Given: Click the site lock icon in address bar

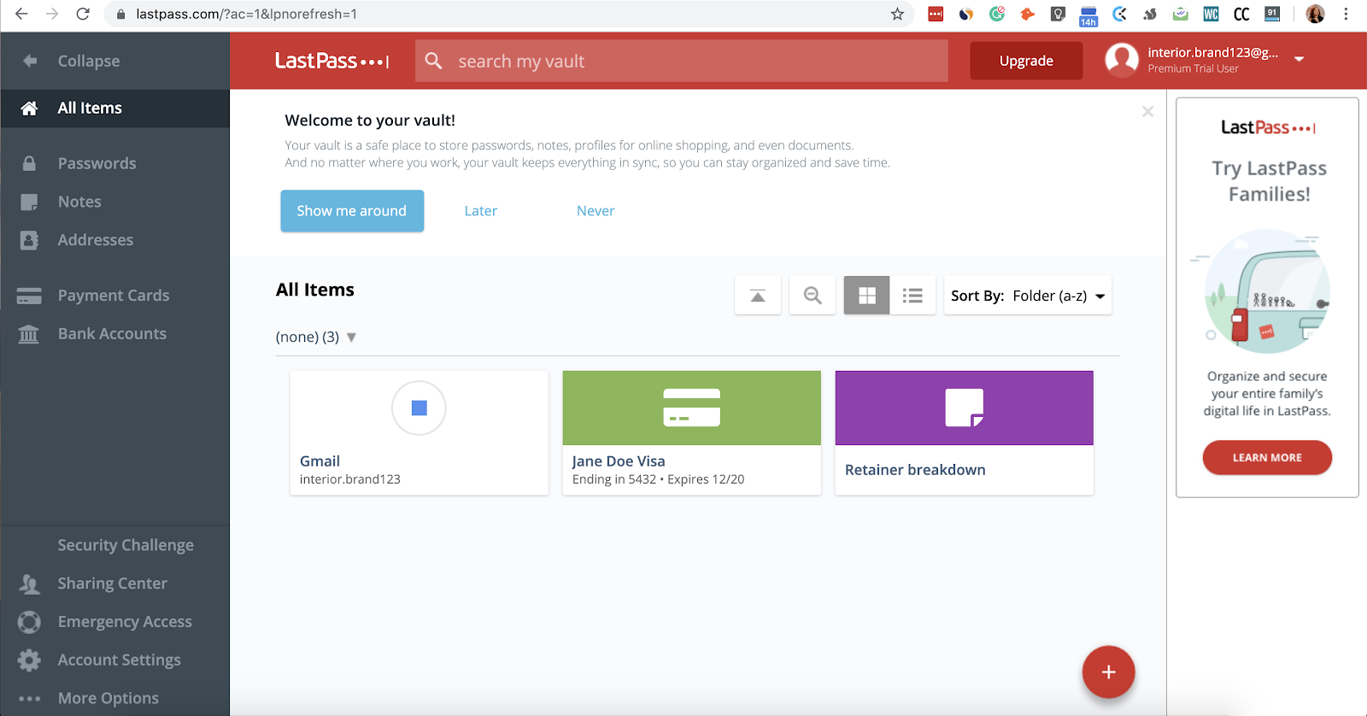Looking at the screenshot, I should [x=120, y=15].
